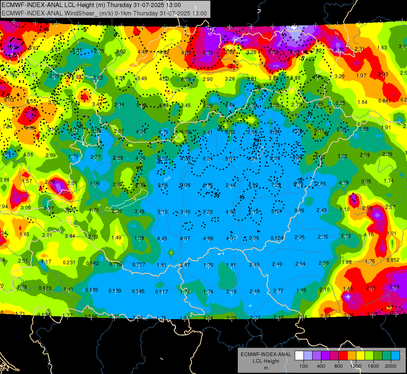Click the grid value 0.769
Screen dimensions: 407x374
[x=116, y=264]
